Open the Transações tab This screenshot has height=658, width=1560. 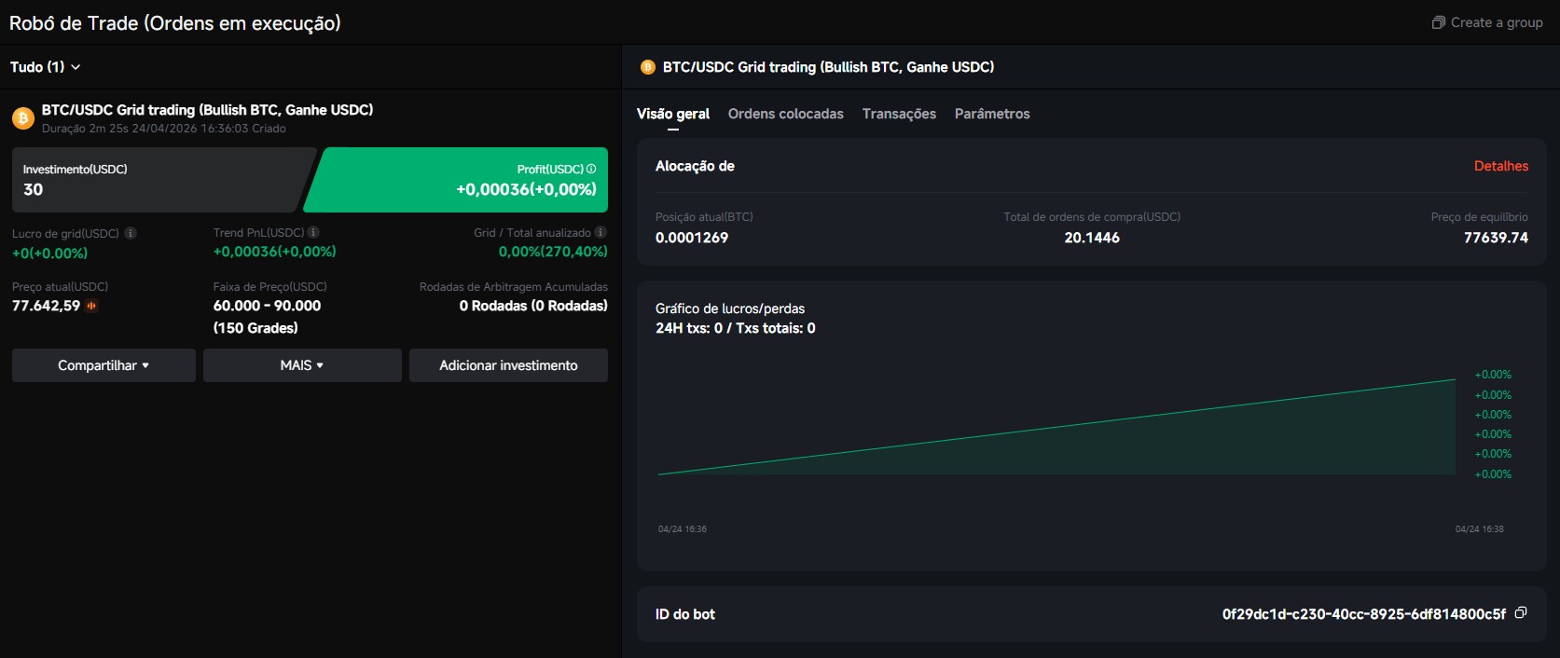pos(899,114)
